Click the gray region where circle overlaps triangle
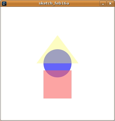Screen dimensions: 115x121 58,57
